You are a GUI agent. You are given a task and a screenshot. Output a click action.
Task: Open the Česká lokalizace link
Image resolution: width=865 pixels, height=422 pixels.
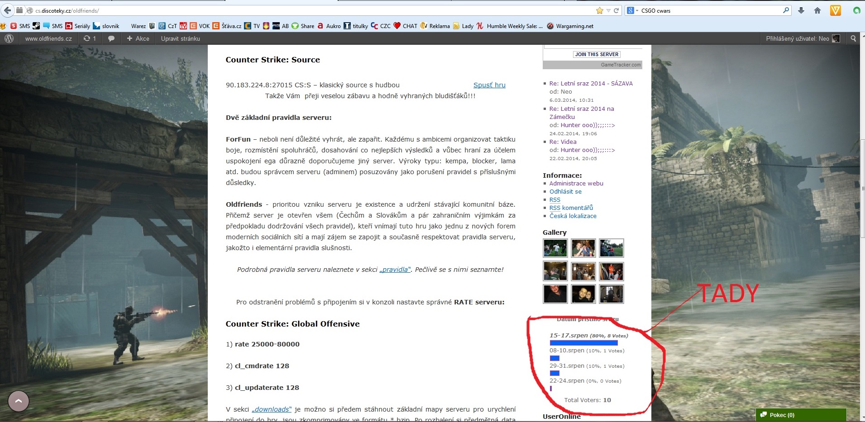[573, 216]
